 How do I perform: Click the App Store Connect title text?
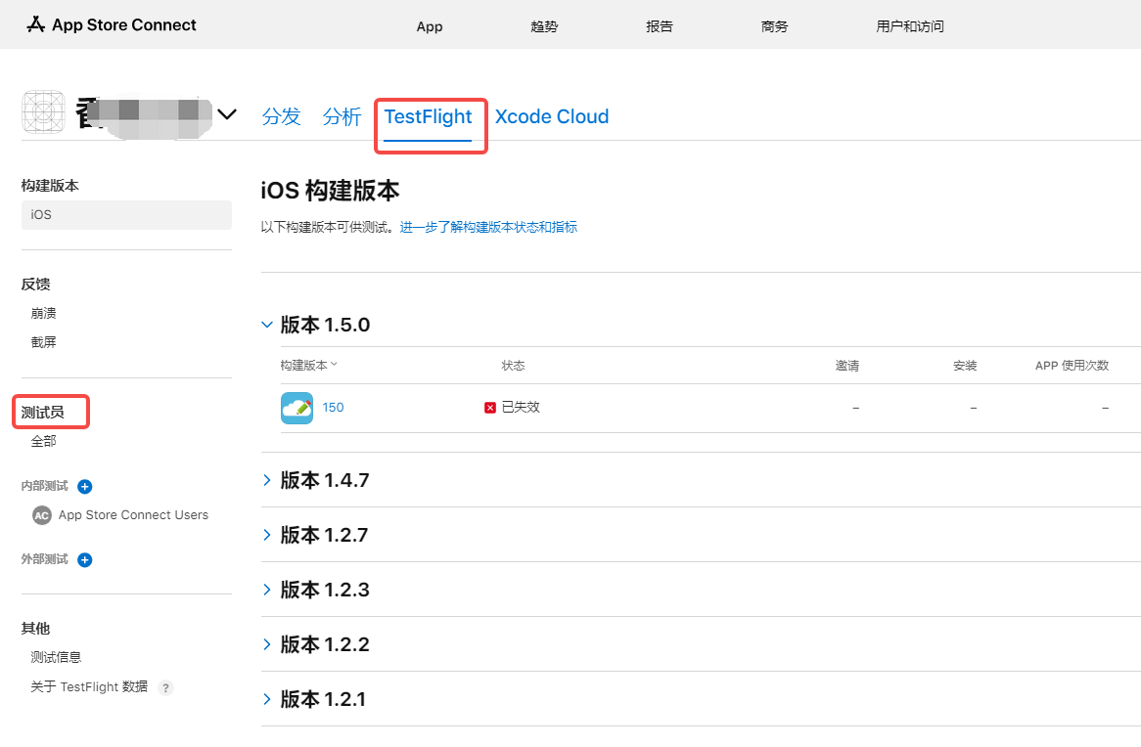(x=123, y=24)
